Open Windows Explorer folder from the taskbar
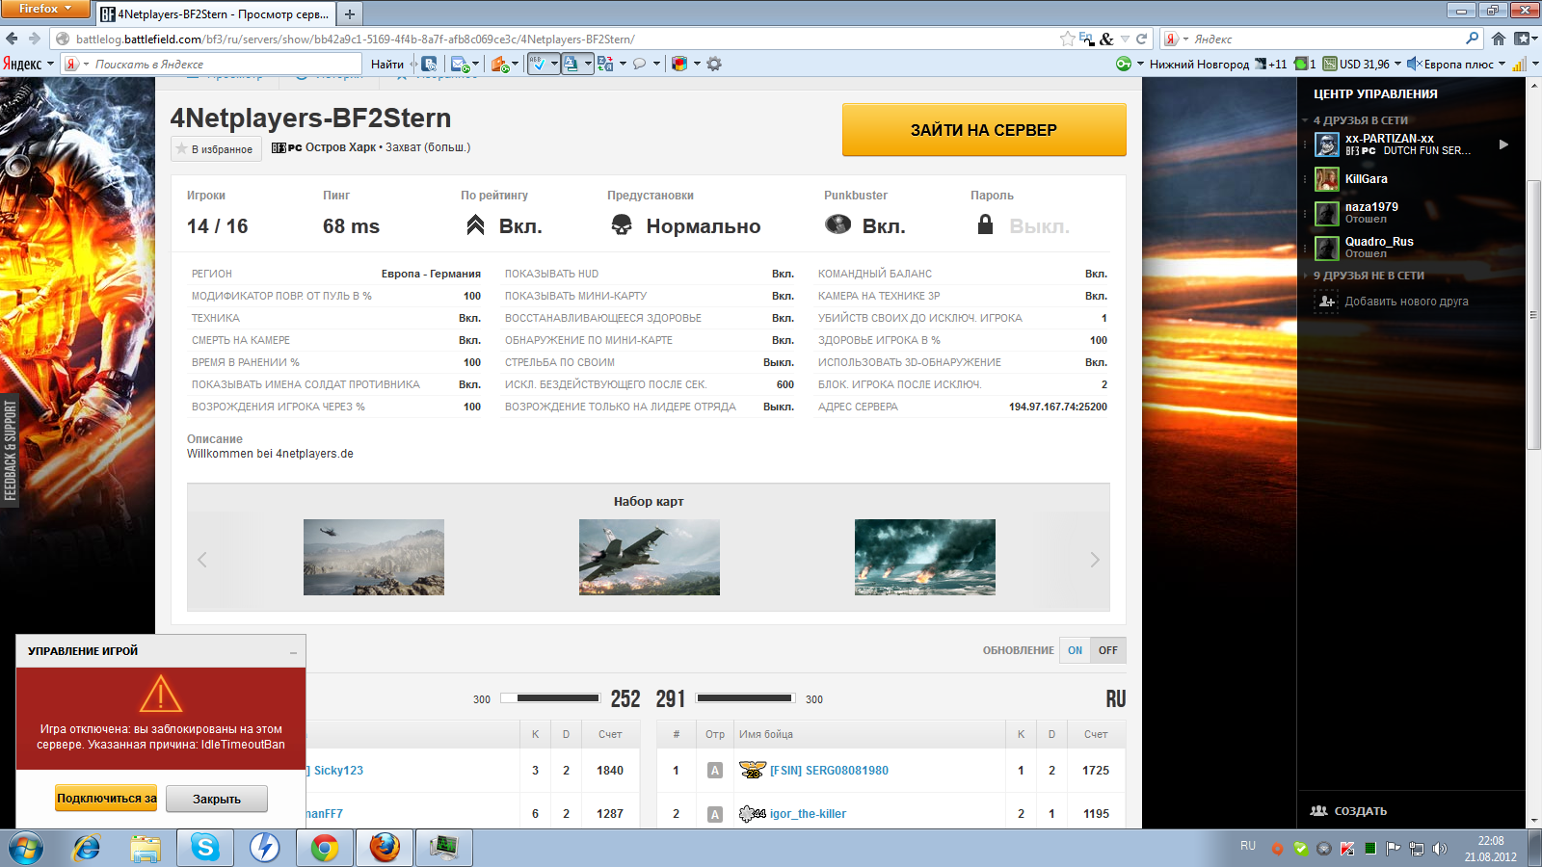 click(146, 848)
